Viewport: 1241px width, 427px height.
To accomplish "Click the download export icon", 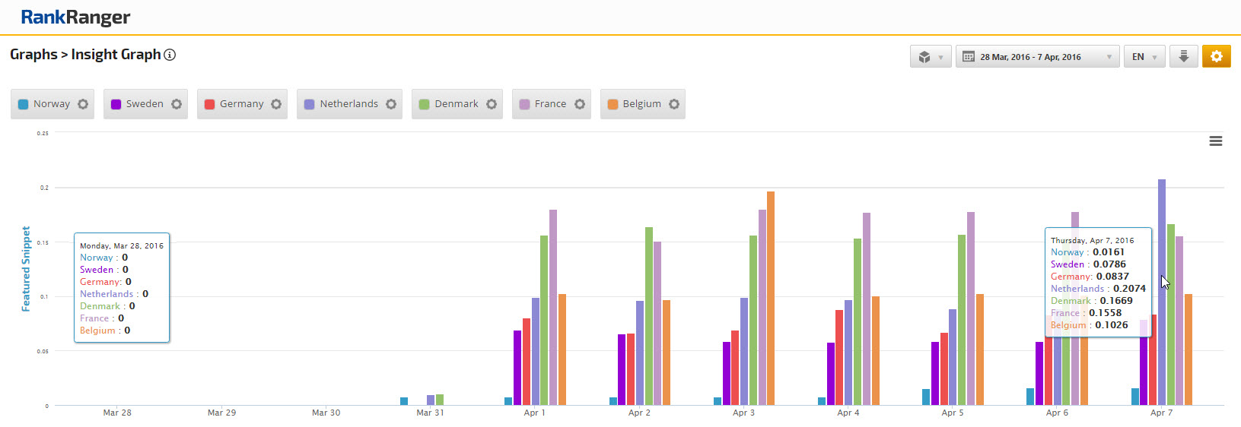I will tap(1183, 57).
